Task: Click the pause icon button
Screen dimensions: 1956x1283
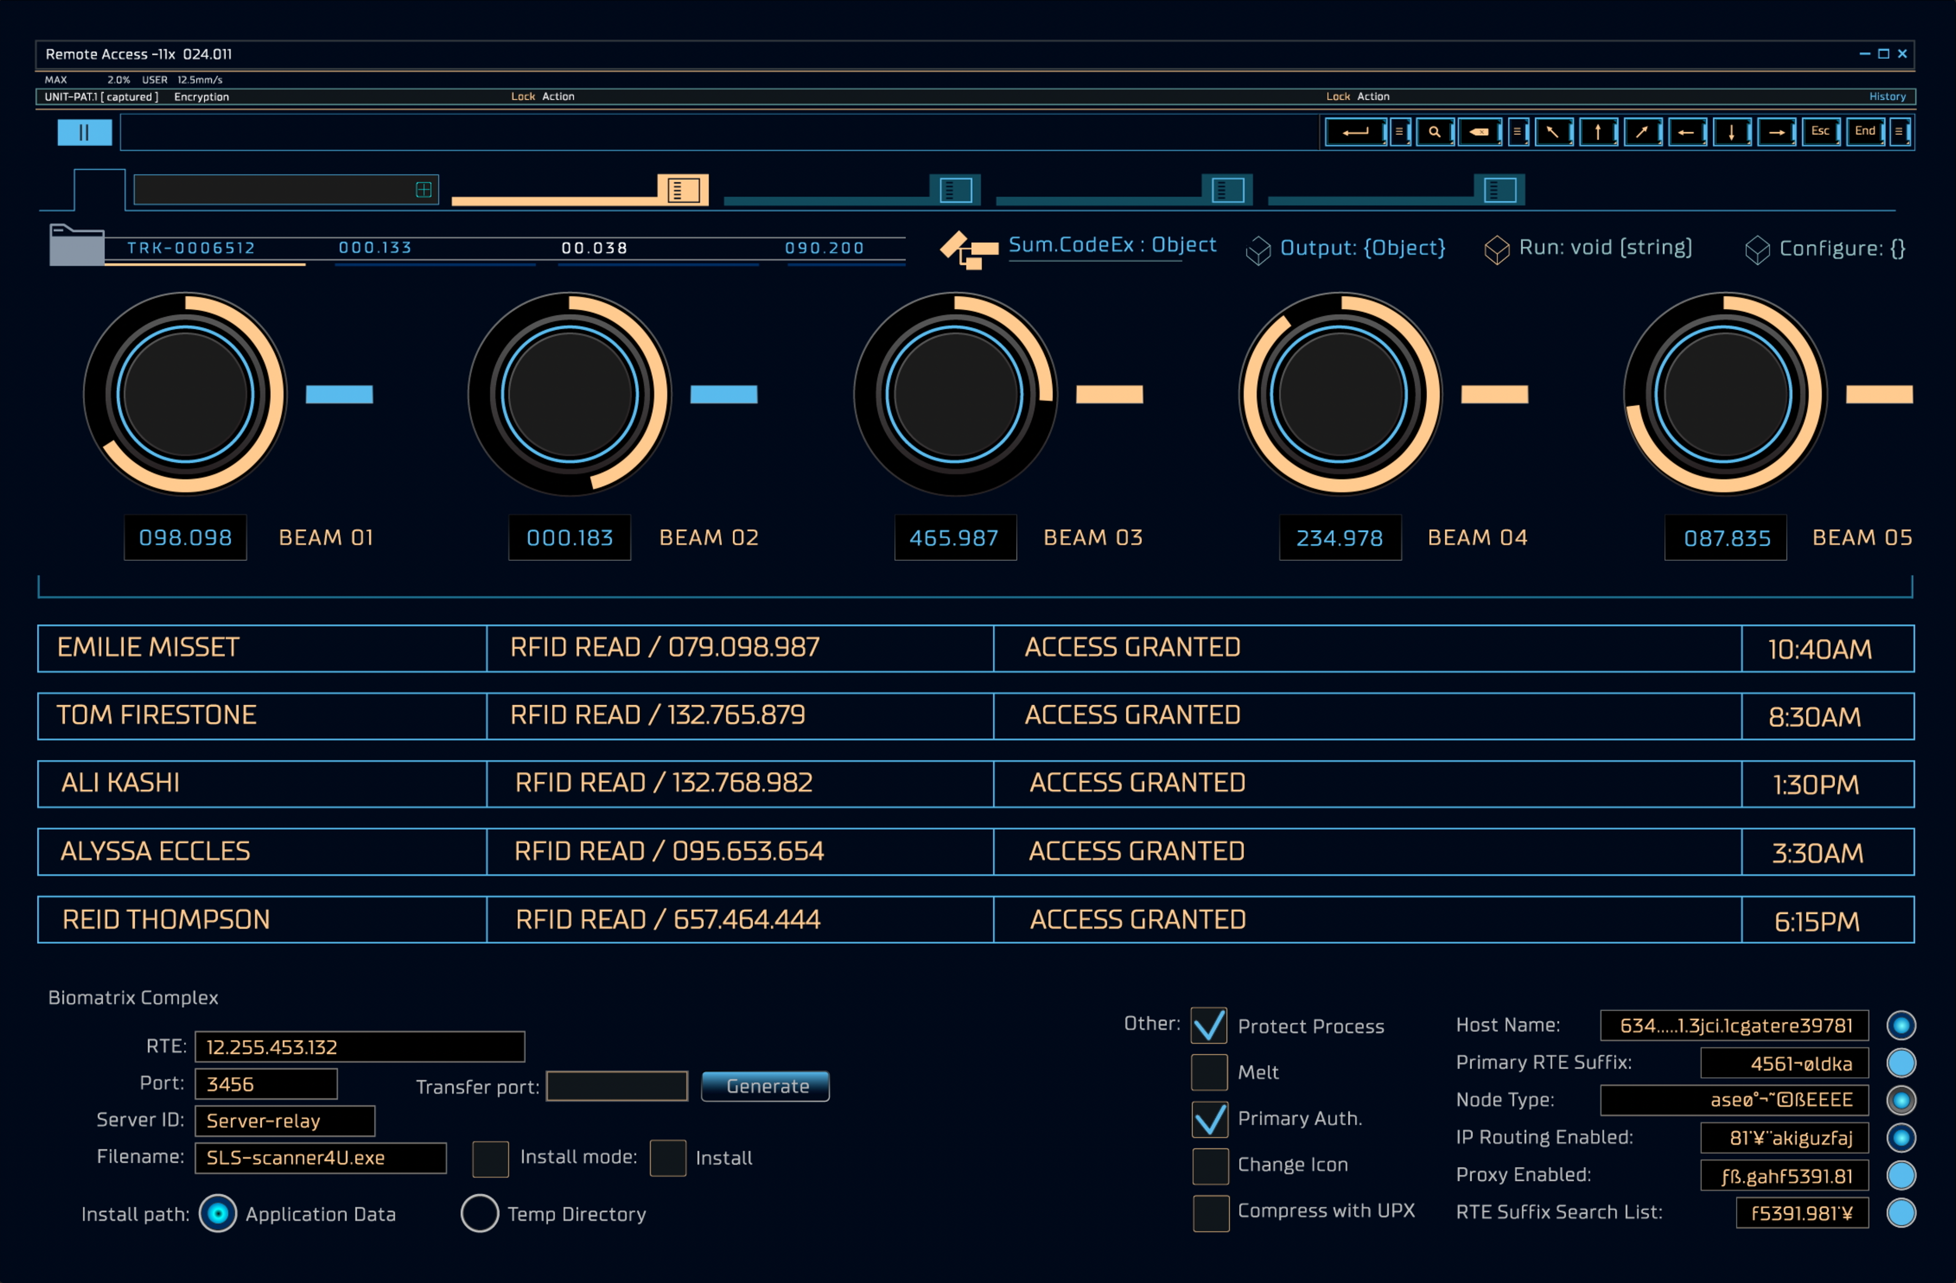Action: (84, 132)
